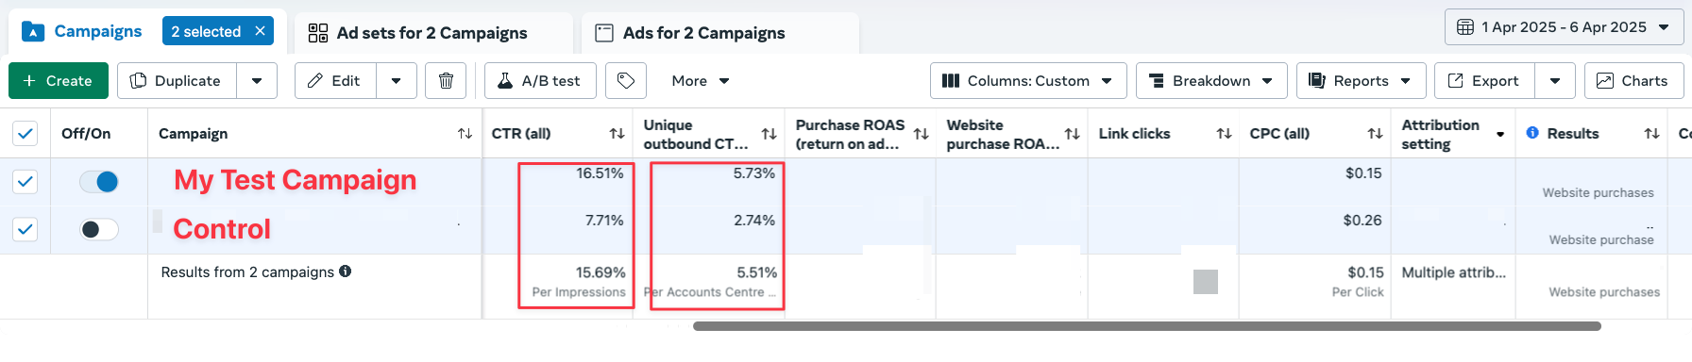Screen dimensions: 1692x362
Task: Click the info icon next to Results from 2 campaigns
Action: [346, 271]
